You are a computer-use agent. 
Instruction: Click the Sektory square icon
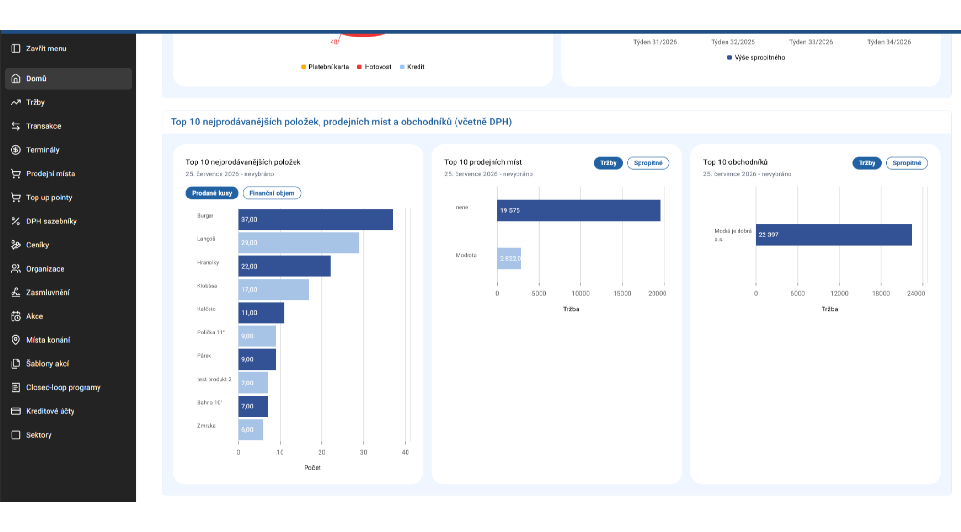pos(16,435)
